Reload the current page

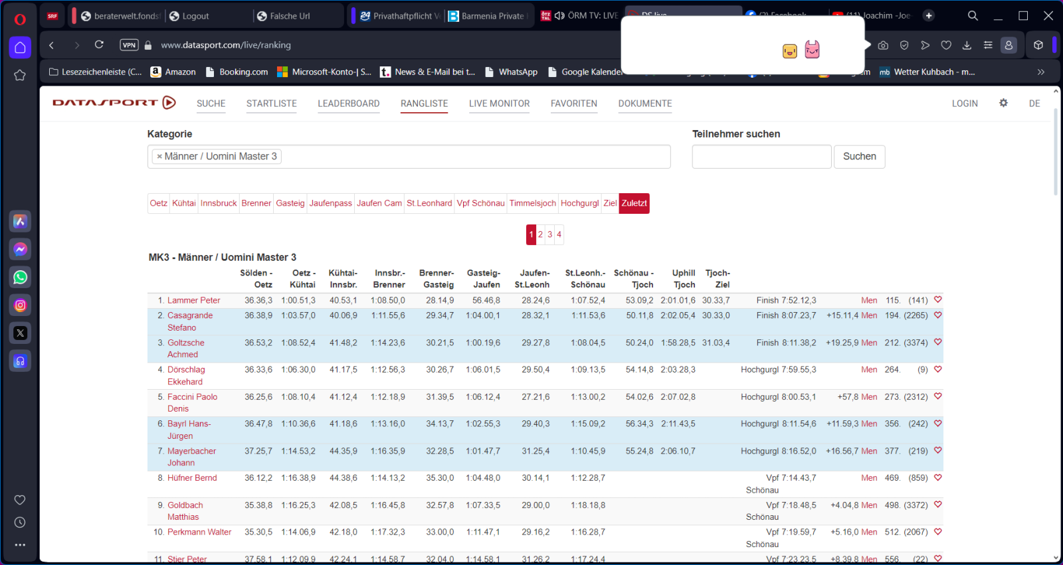(x=99, y=44)
